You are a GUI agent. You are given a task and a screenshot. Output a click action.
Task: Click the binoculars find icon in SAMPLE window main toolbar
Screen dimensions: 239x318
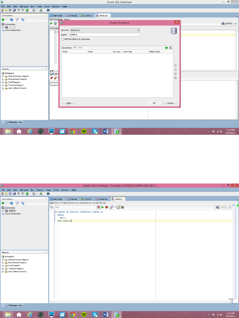[x=48, y=194]
